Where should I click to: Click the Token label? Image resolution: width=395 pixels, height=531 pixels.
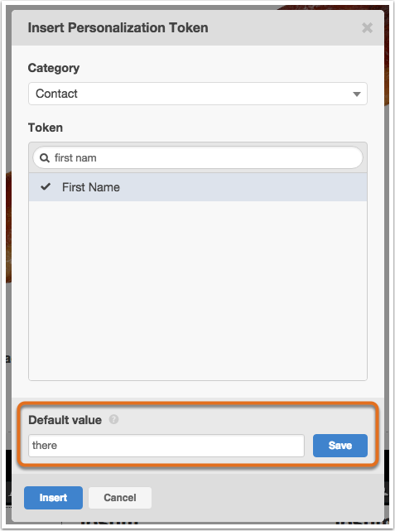(46, 128)
